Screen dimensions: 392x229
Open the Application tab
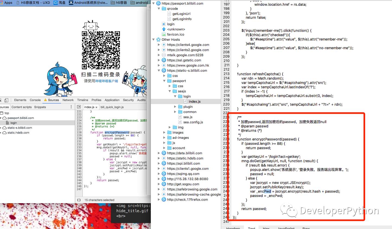112,100
